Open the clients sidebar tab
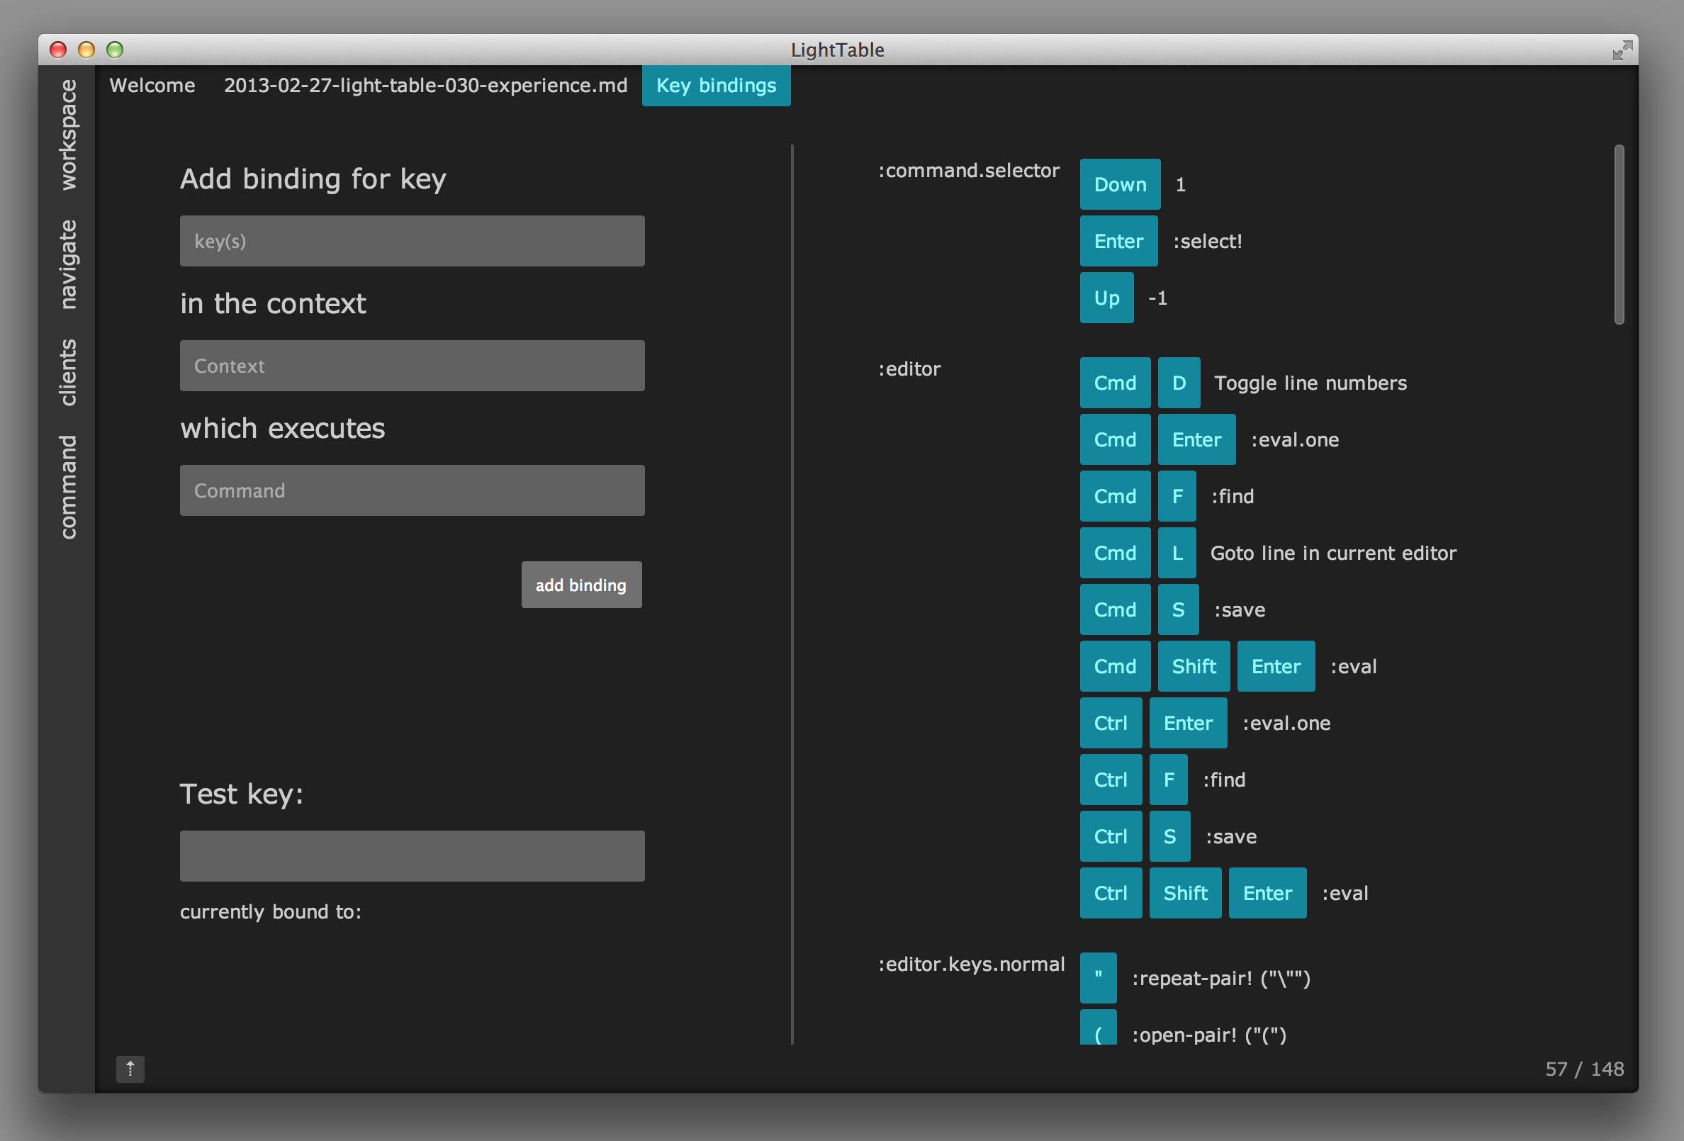 click(x=67, y=372)
